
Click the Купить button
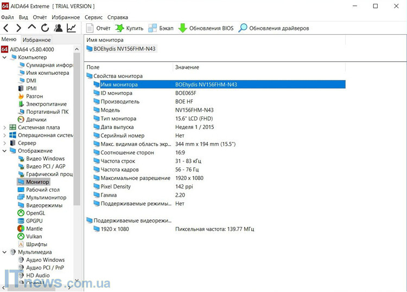point(129,28)
